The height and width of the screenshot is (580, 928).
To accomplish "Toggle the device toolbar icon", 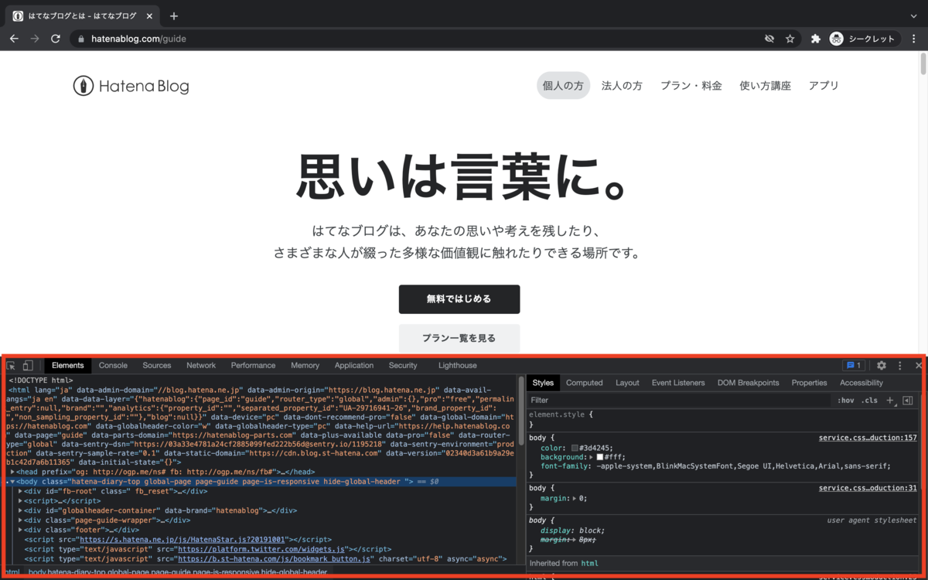I will [x=28, y=366].
